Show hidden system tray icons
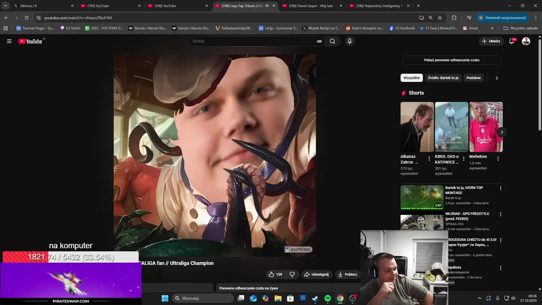Viewport: 542px width, 305px height. (479, 298)
